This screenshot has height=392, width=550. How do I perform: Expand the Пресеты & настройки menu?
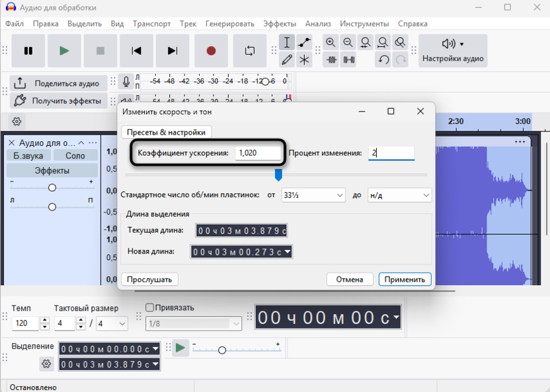coord(166,132)
